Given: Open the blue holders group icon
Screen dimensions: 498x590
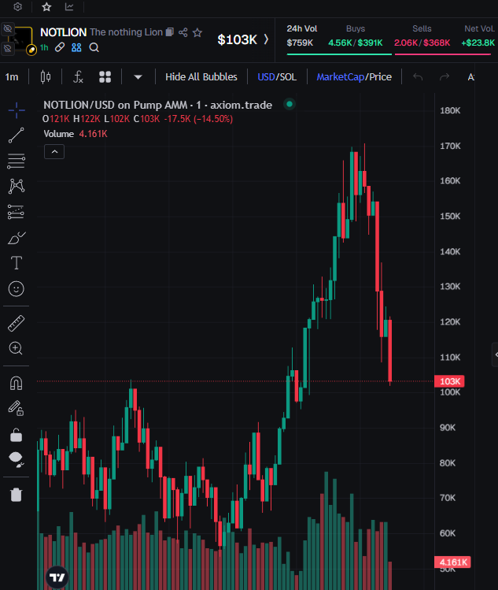Looking at the screenshot, I should point(76,47).
